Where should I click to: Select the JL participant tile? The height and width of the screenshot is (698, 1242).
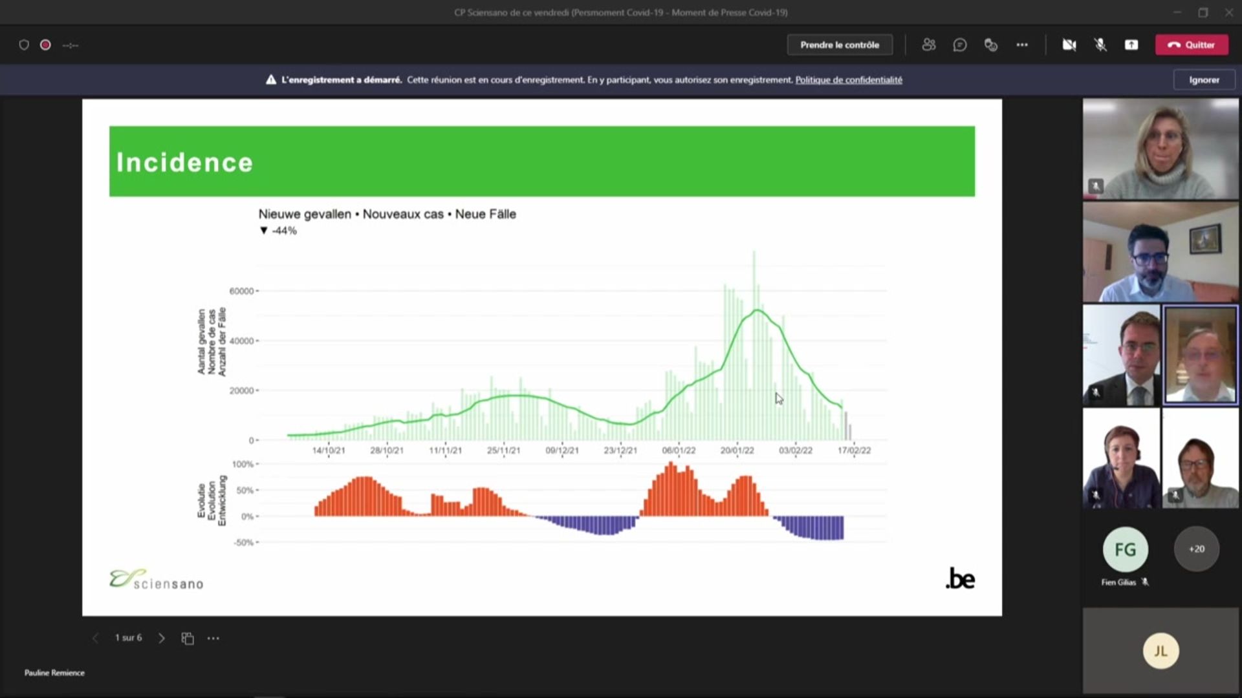click(x=1161, y=651)
